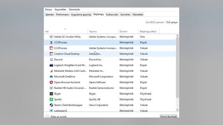Select the Discord name text

[x=58, y=59]
